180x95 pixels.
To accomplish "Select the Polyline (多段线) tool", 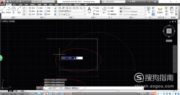I will (8, 10).
